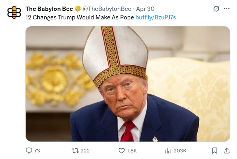Repost the tweet using the repost arrows

point(75,150)
